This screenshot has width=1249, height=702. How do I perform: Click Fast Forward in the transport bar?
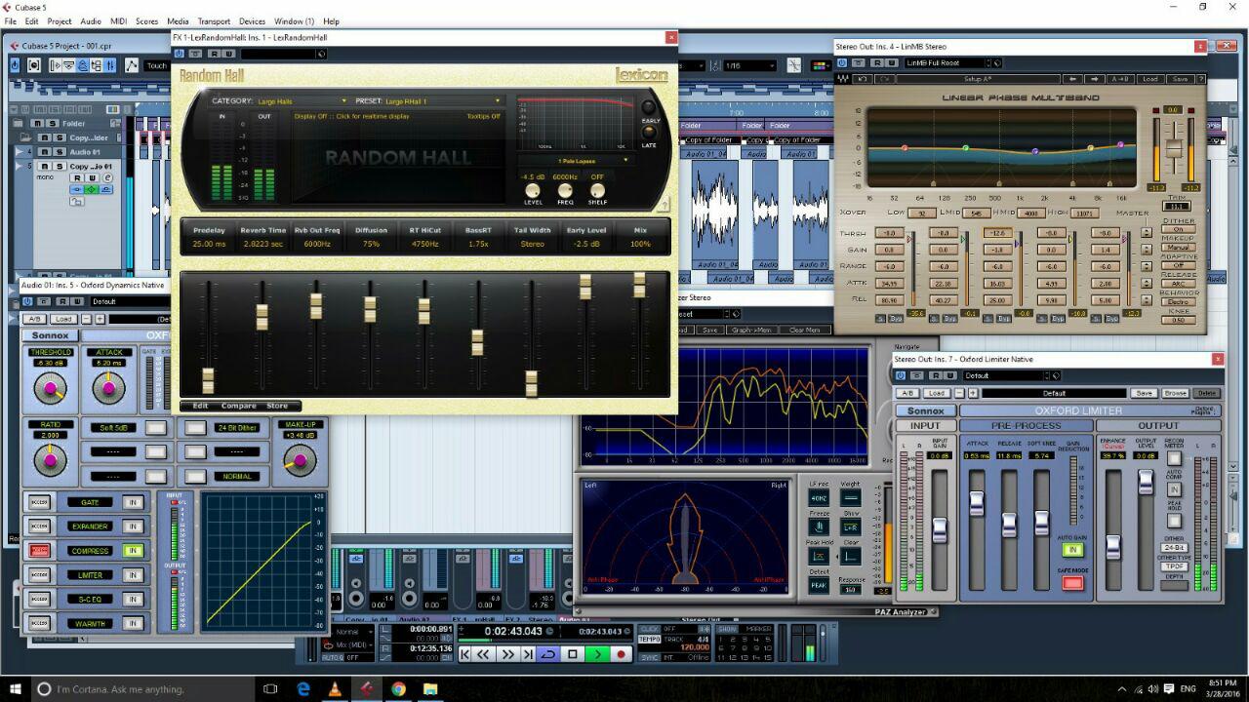[506, 654]
